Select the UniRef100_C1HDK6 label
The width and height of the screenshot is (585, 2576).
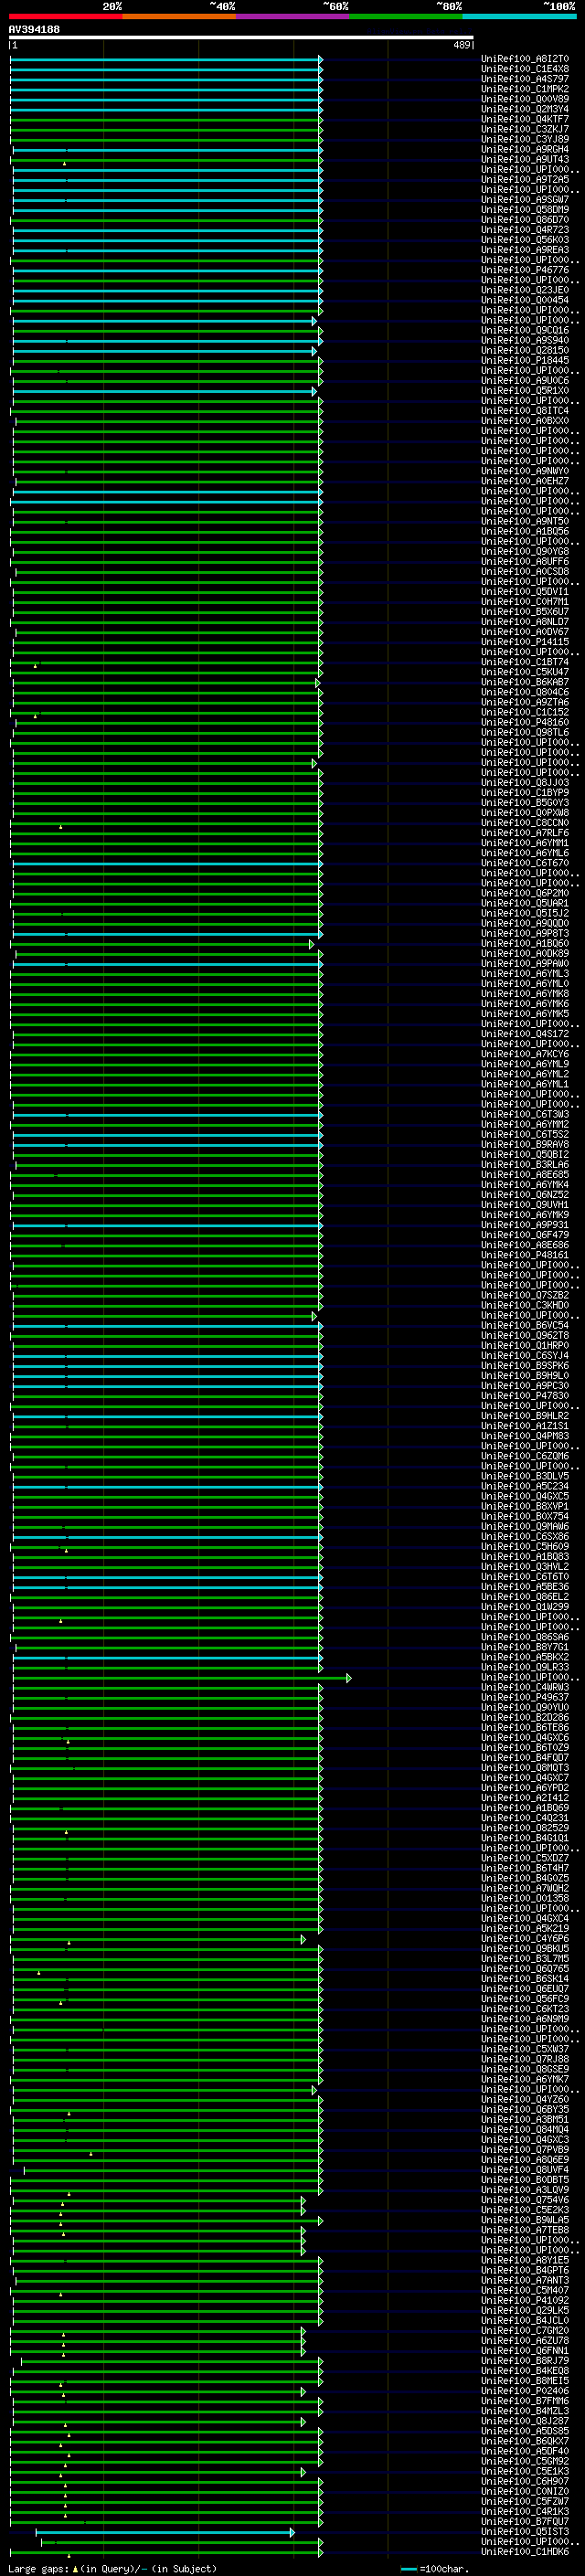click(x=525, y=2552)
